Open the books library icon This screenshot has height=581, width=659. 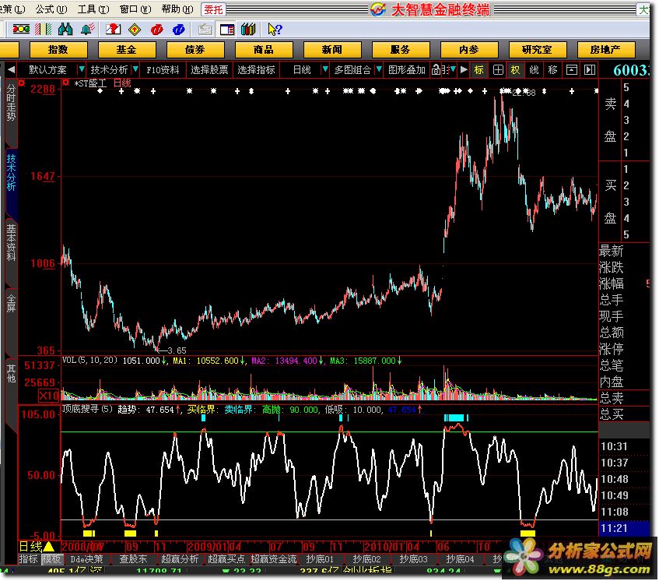(248, 30)
